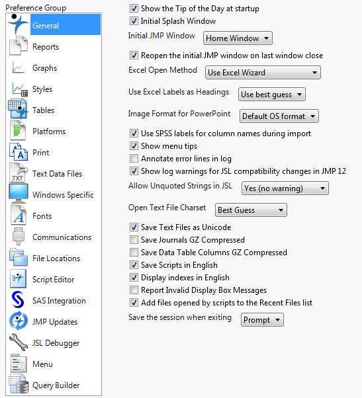This screenshot has width=362, height=398.
Task: Enable Save Journals GZ Compressed
Action: pyautogui.click(x=134, y=239)
